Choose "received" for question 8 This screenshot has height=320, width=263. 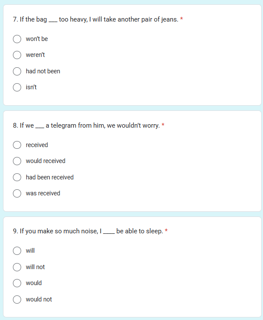point(17,145)
